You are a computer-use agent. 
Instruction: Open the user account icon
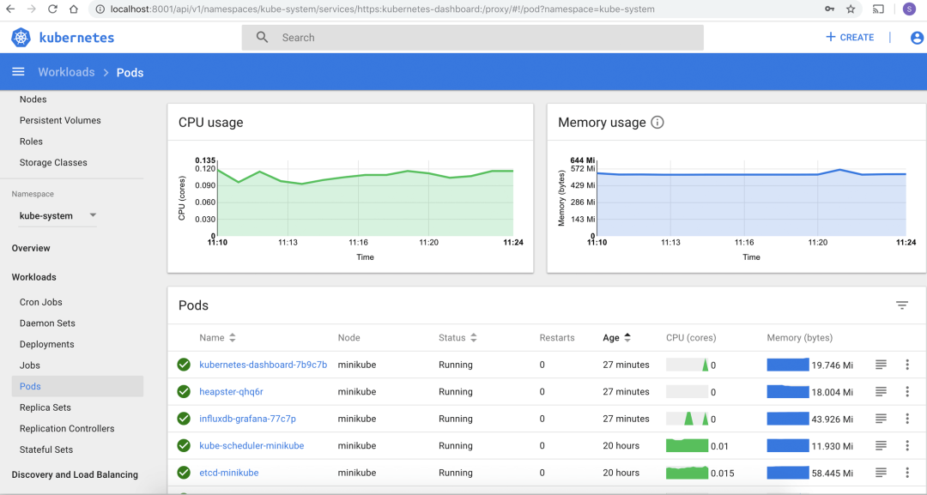coord(917,38)
